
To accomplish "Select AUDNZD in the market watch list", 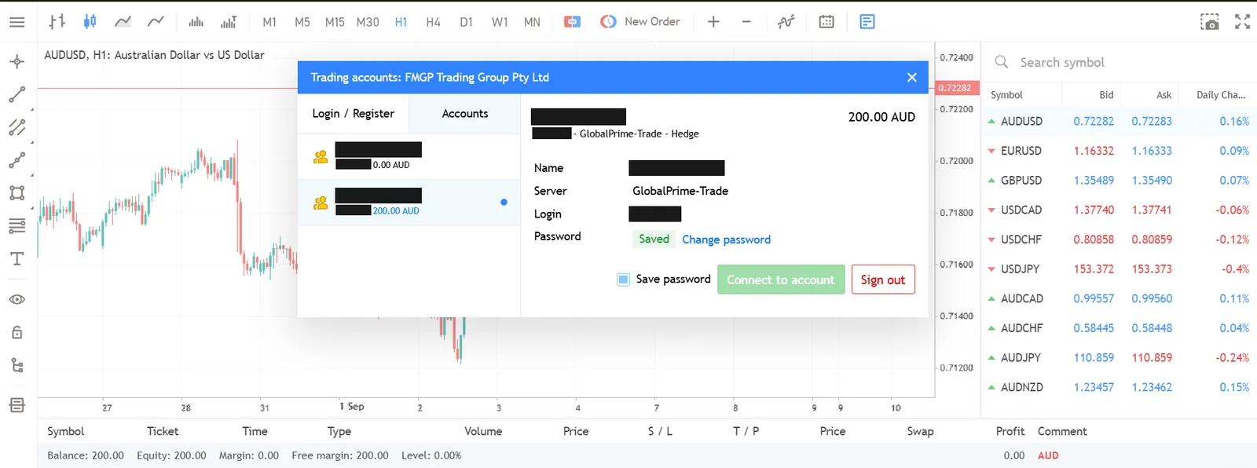I will [1119, 387].
